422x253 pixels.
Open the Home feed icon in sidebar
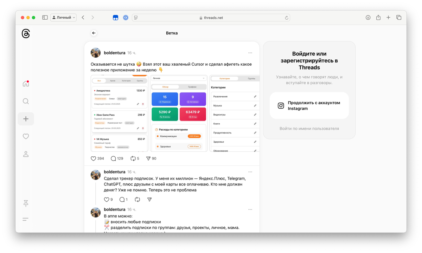pyautogui.click(x=26, y=84)
